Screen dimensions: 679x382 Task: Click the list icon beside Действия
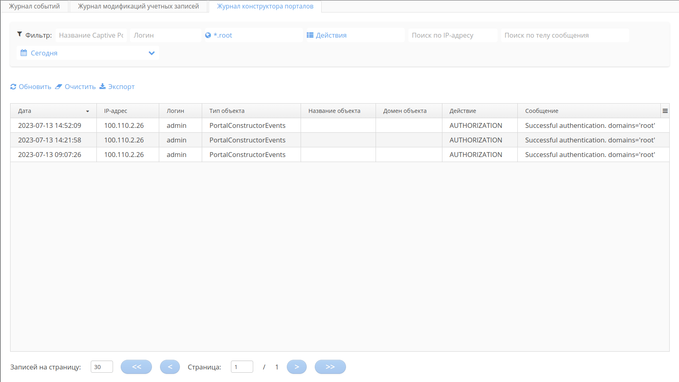point(310,35)
